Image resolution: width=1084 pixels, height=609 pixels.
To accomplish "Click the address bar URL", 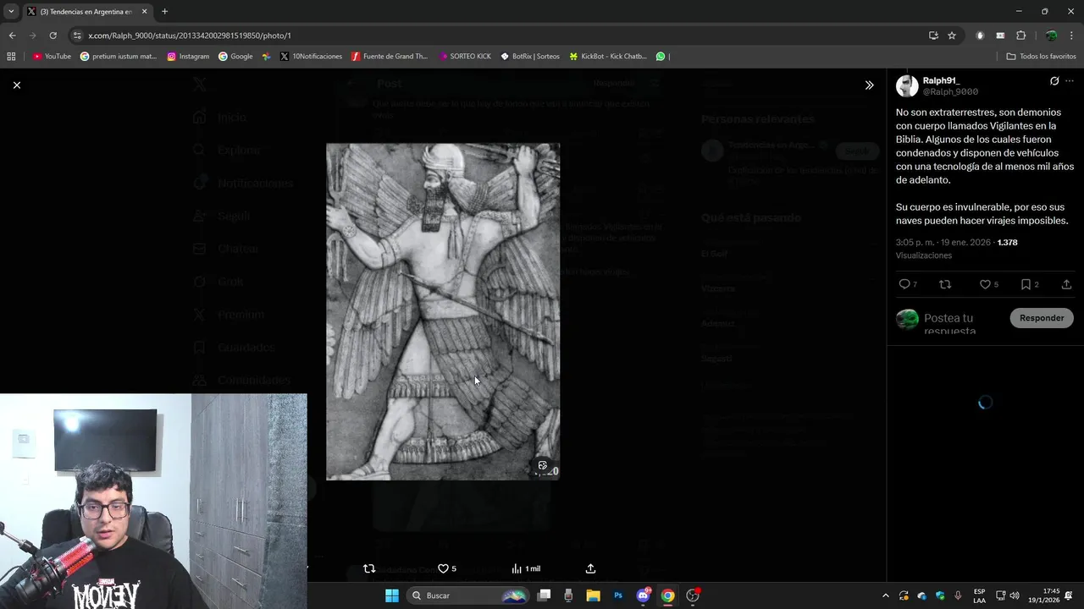I will (190, 36).
